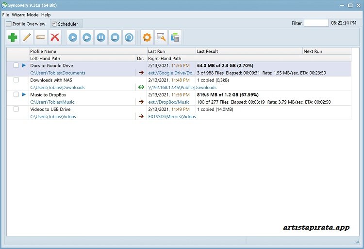Open the Wizard Mode menu
This screenshot has width=364, height=249.
click(x=25, y=15)
